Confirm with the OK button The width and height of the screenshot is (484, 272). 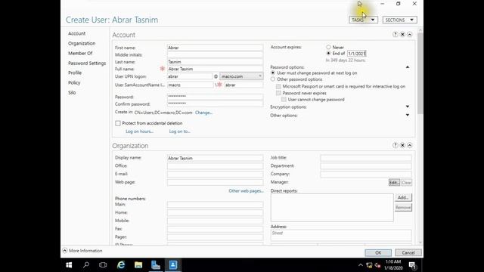point(378,252)
